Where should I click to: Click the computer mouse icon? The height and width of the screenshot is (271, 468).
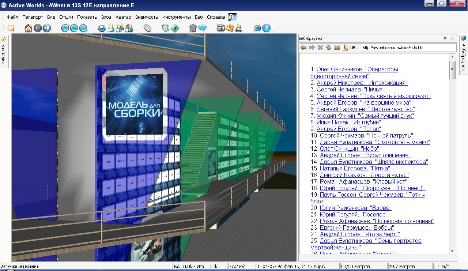(147, 28)
